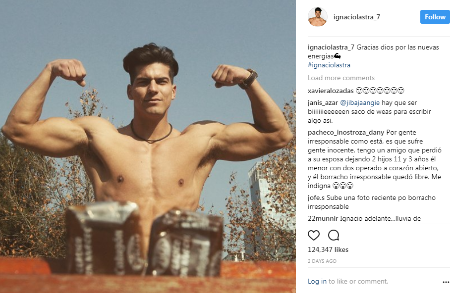Open the @jibajaangie mention

360,103
